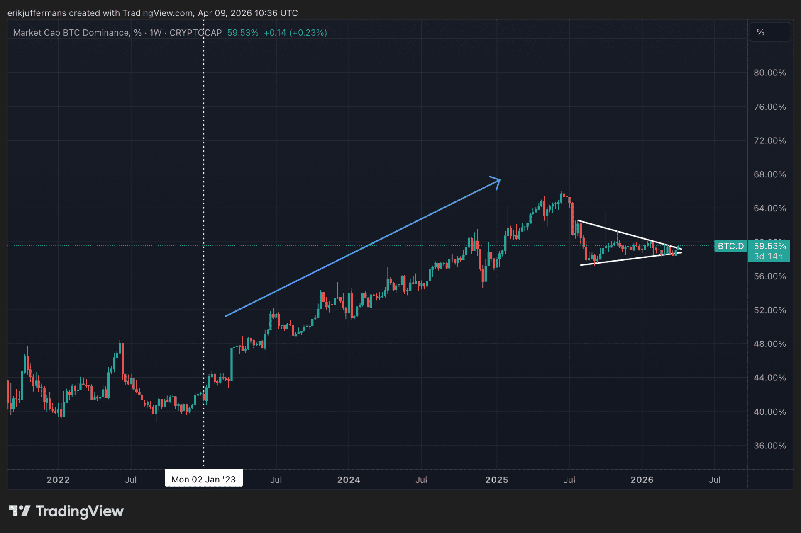Click the 3d 14h countdown label
The width and height of the screenshot is (801, 533).
(x=768, y=257)
